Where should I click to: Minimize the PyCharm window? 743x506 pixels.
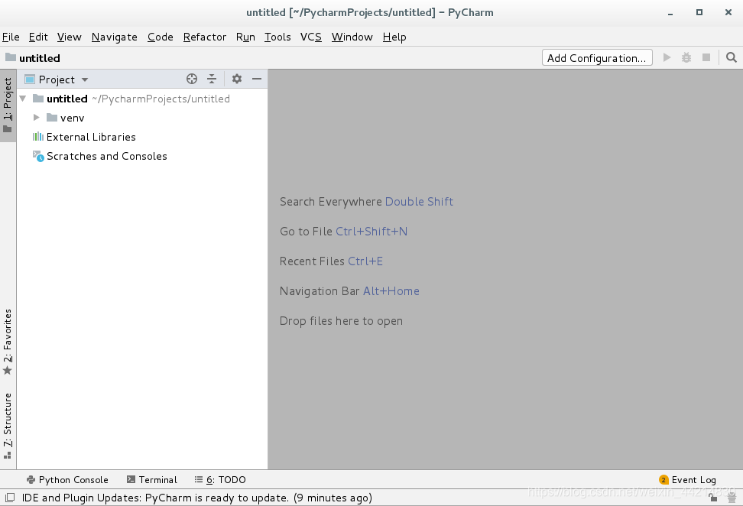(x=670, y=13)
